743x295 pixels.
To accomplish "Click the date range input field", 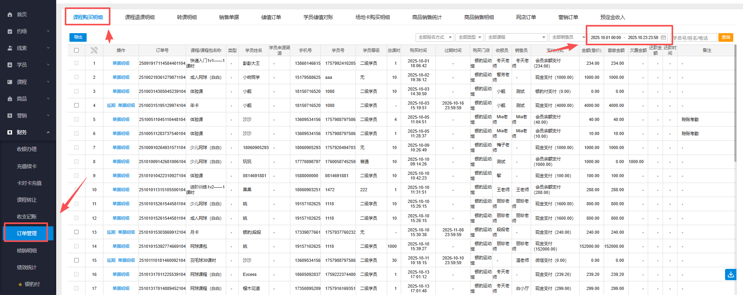I will pos(628,37).
